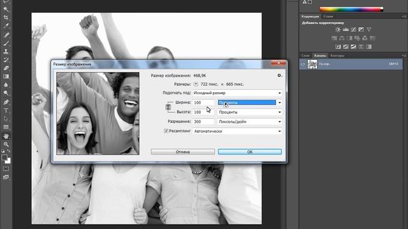The image size is (408, 229).
Task: Add a Brightness/Contrast adjustment
Action: pyautogui.click(x=338, y=29)
